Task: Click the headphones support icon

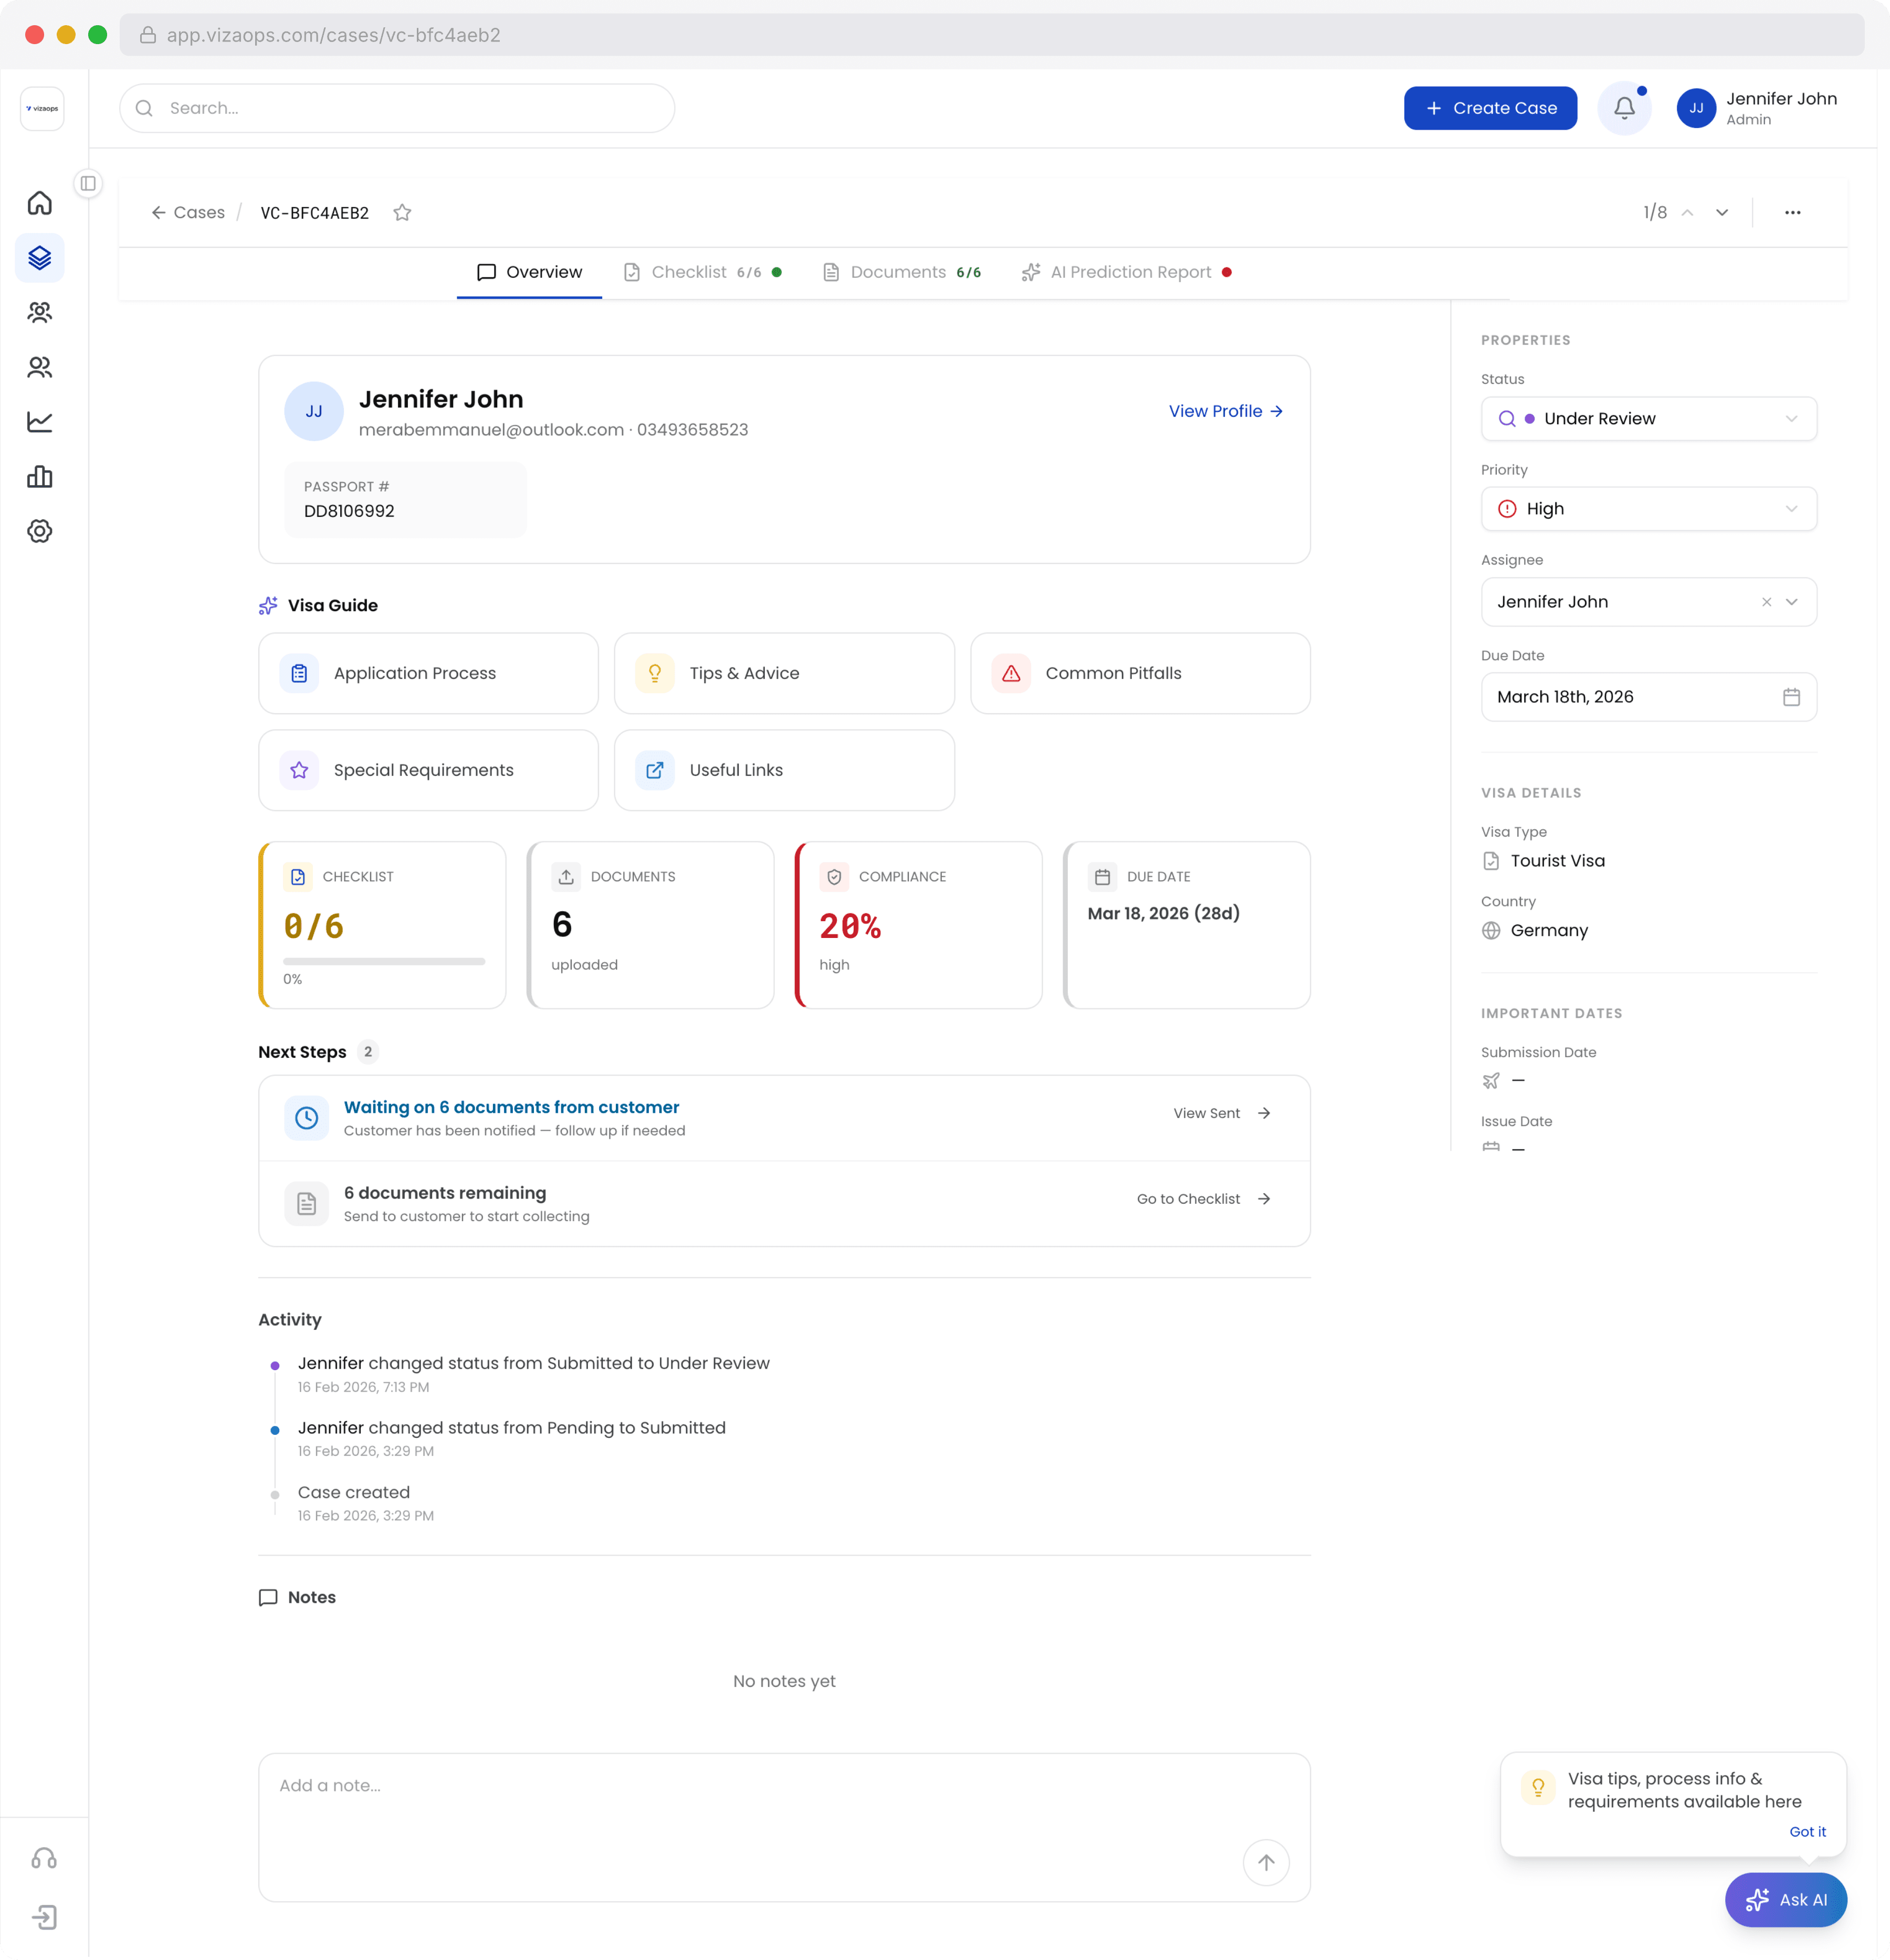Action: [43, 1857]
